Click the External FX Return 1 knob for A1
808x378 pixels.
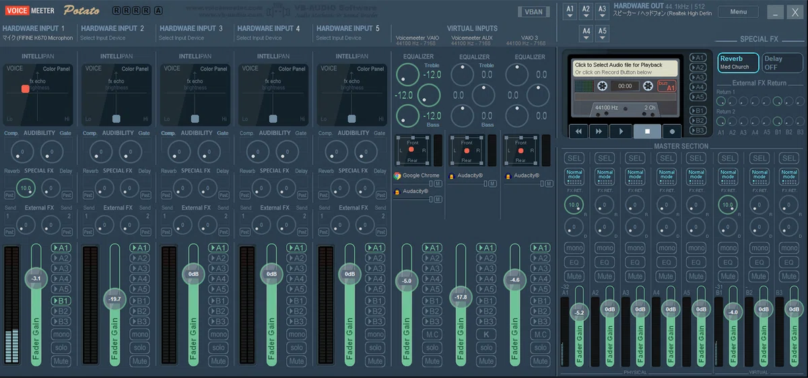point(721,102)
